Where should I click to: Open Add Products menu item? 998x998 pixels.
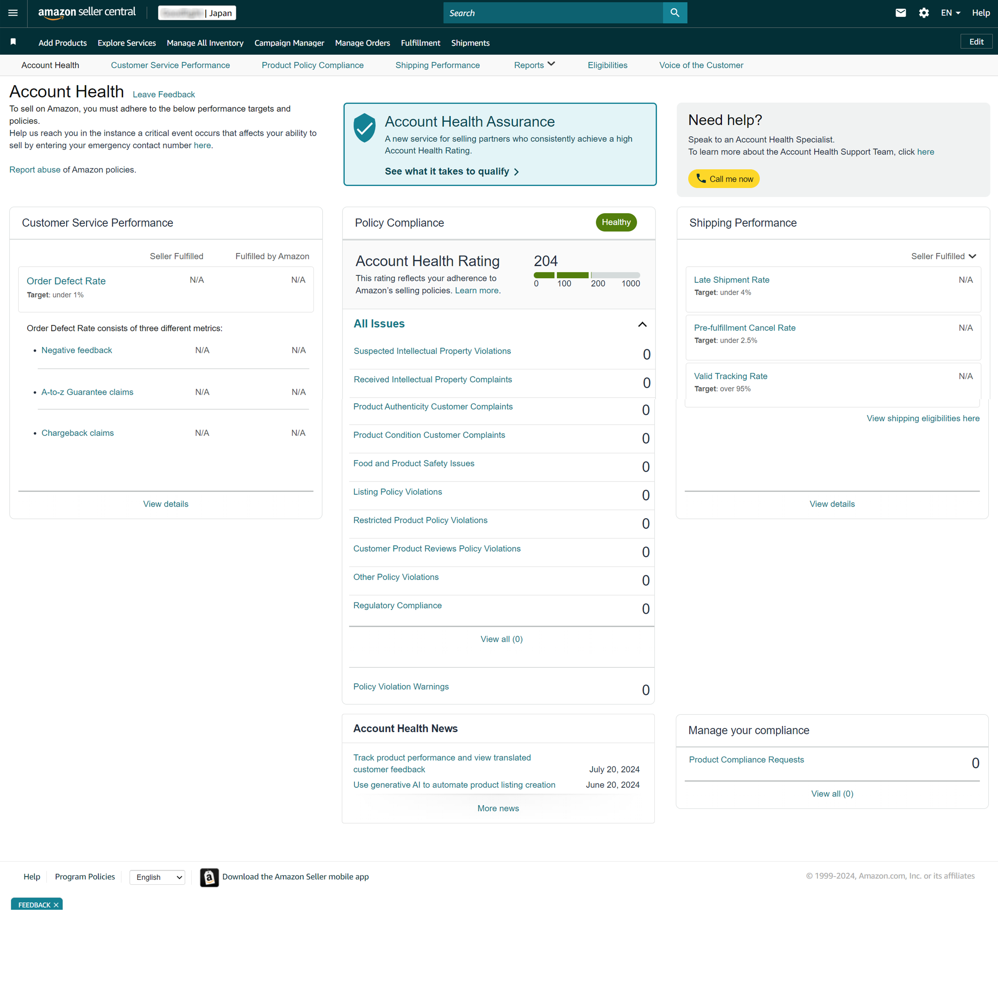[63, 43]
